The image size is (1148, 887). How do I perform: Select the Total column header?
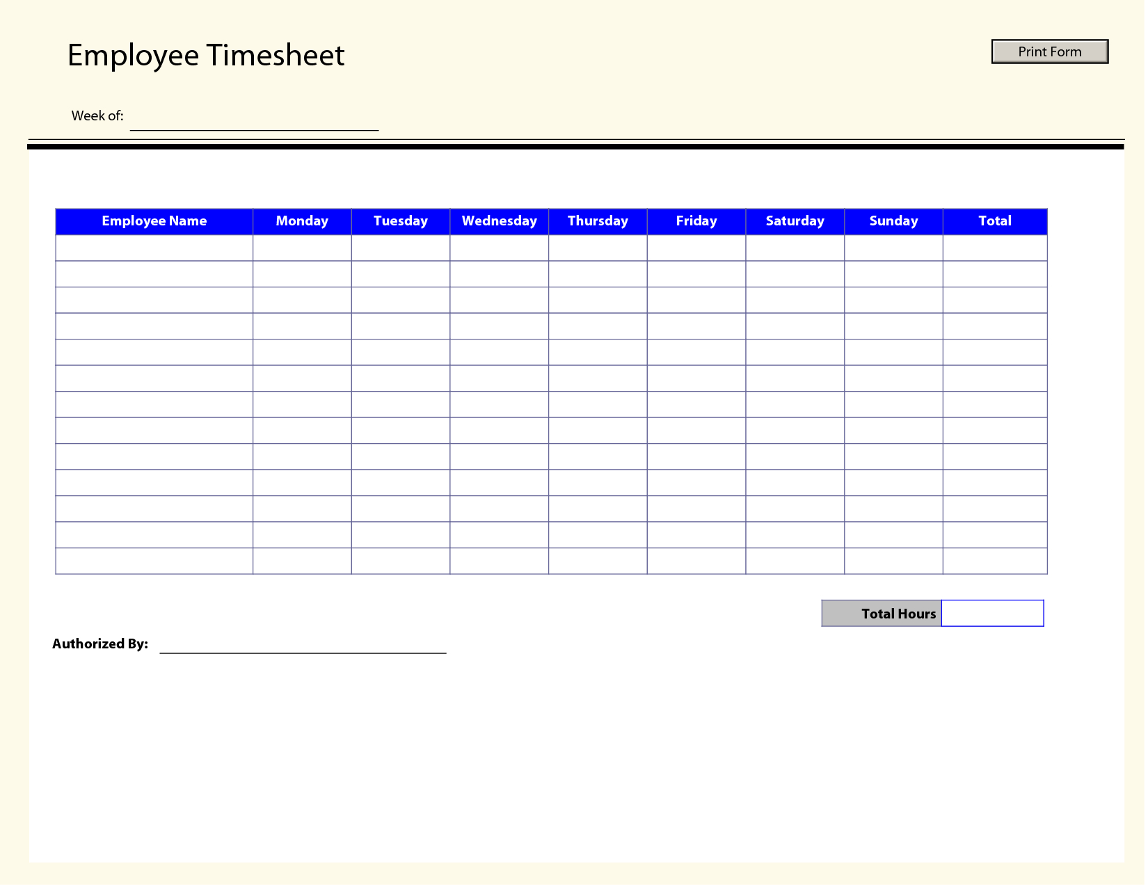pos(994,221)
